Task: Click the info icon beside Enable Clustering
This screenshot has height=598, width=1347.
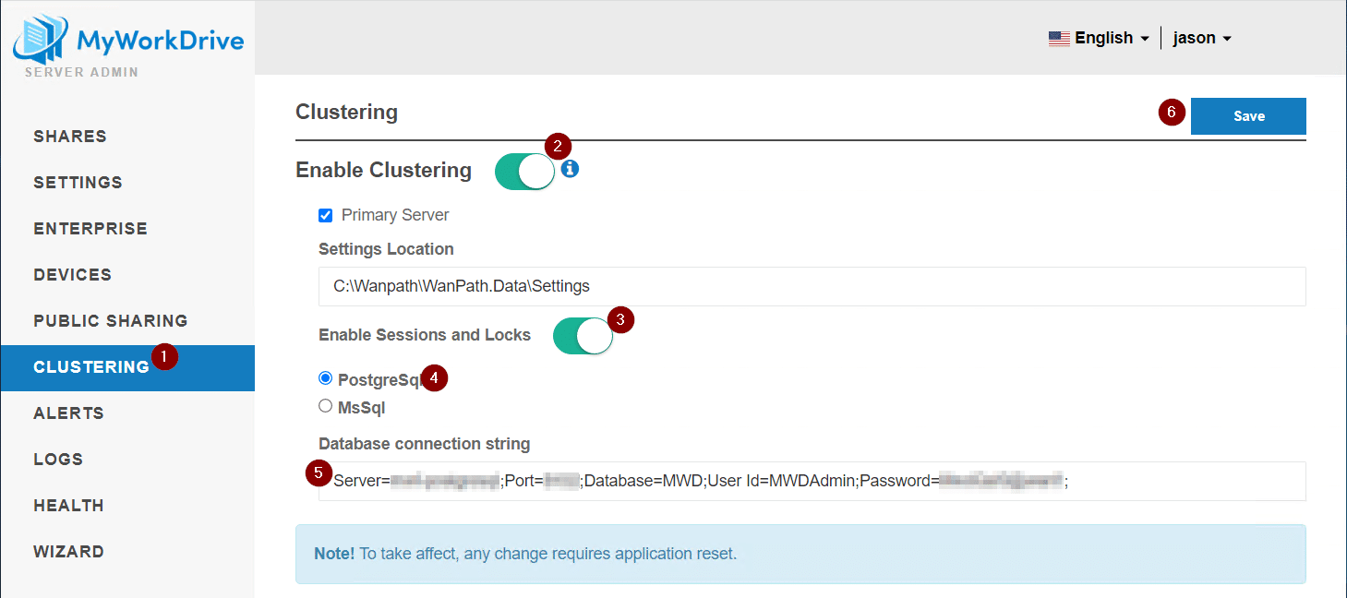Action: [570, 169]
